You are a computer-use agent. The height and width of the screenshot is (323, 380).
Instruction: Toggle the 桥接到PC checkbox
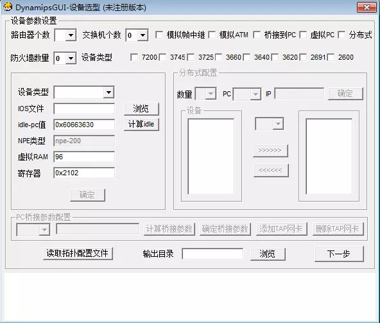[x=257, y=35]
